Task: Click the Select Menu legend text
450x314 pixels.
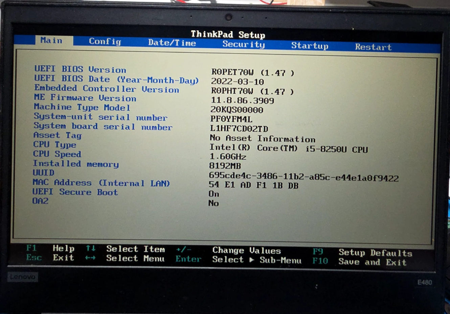Action: click(x=135, y=258)
